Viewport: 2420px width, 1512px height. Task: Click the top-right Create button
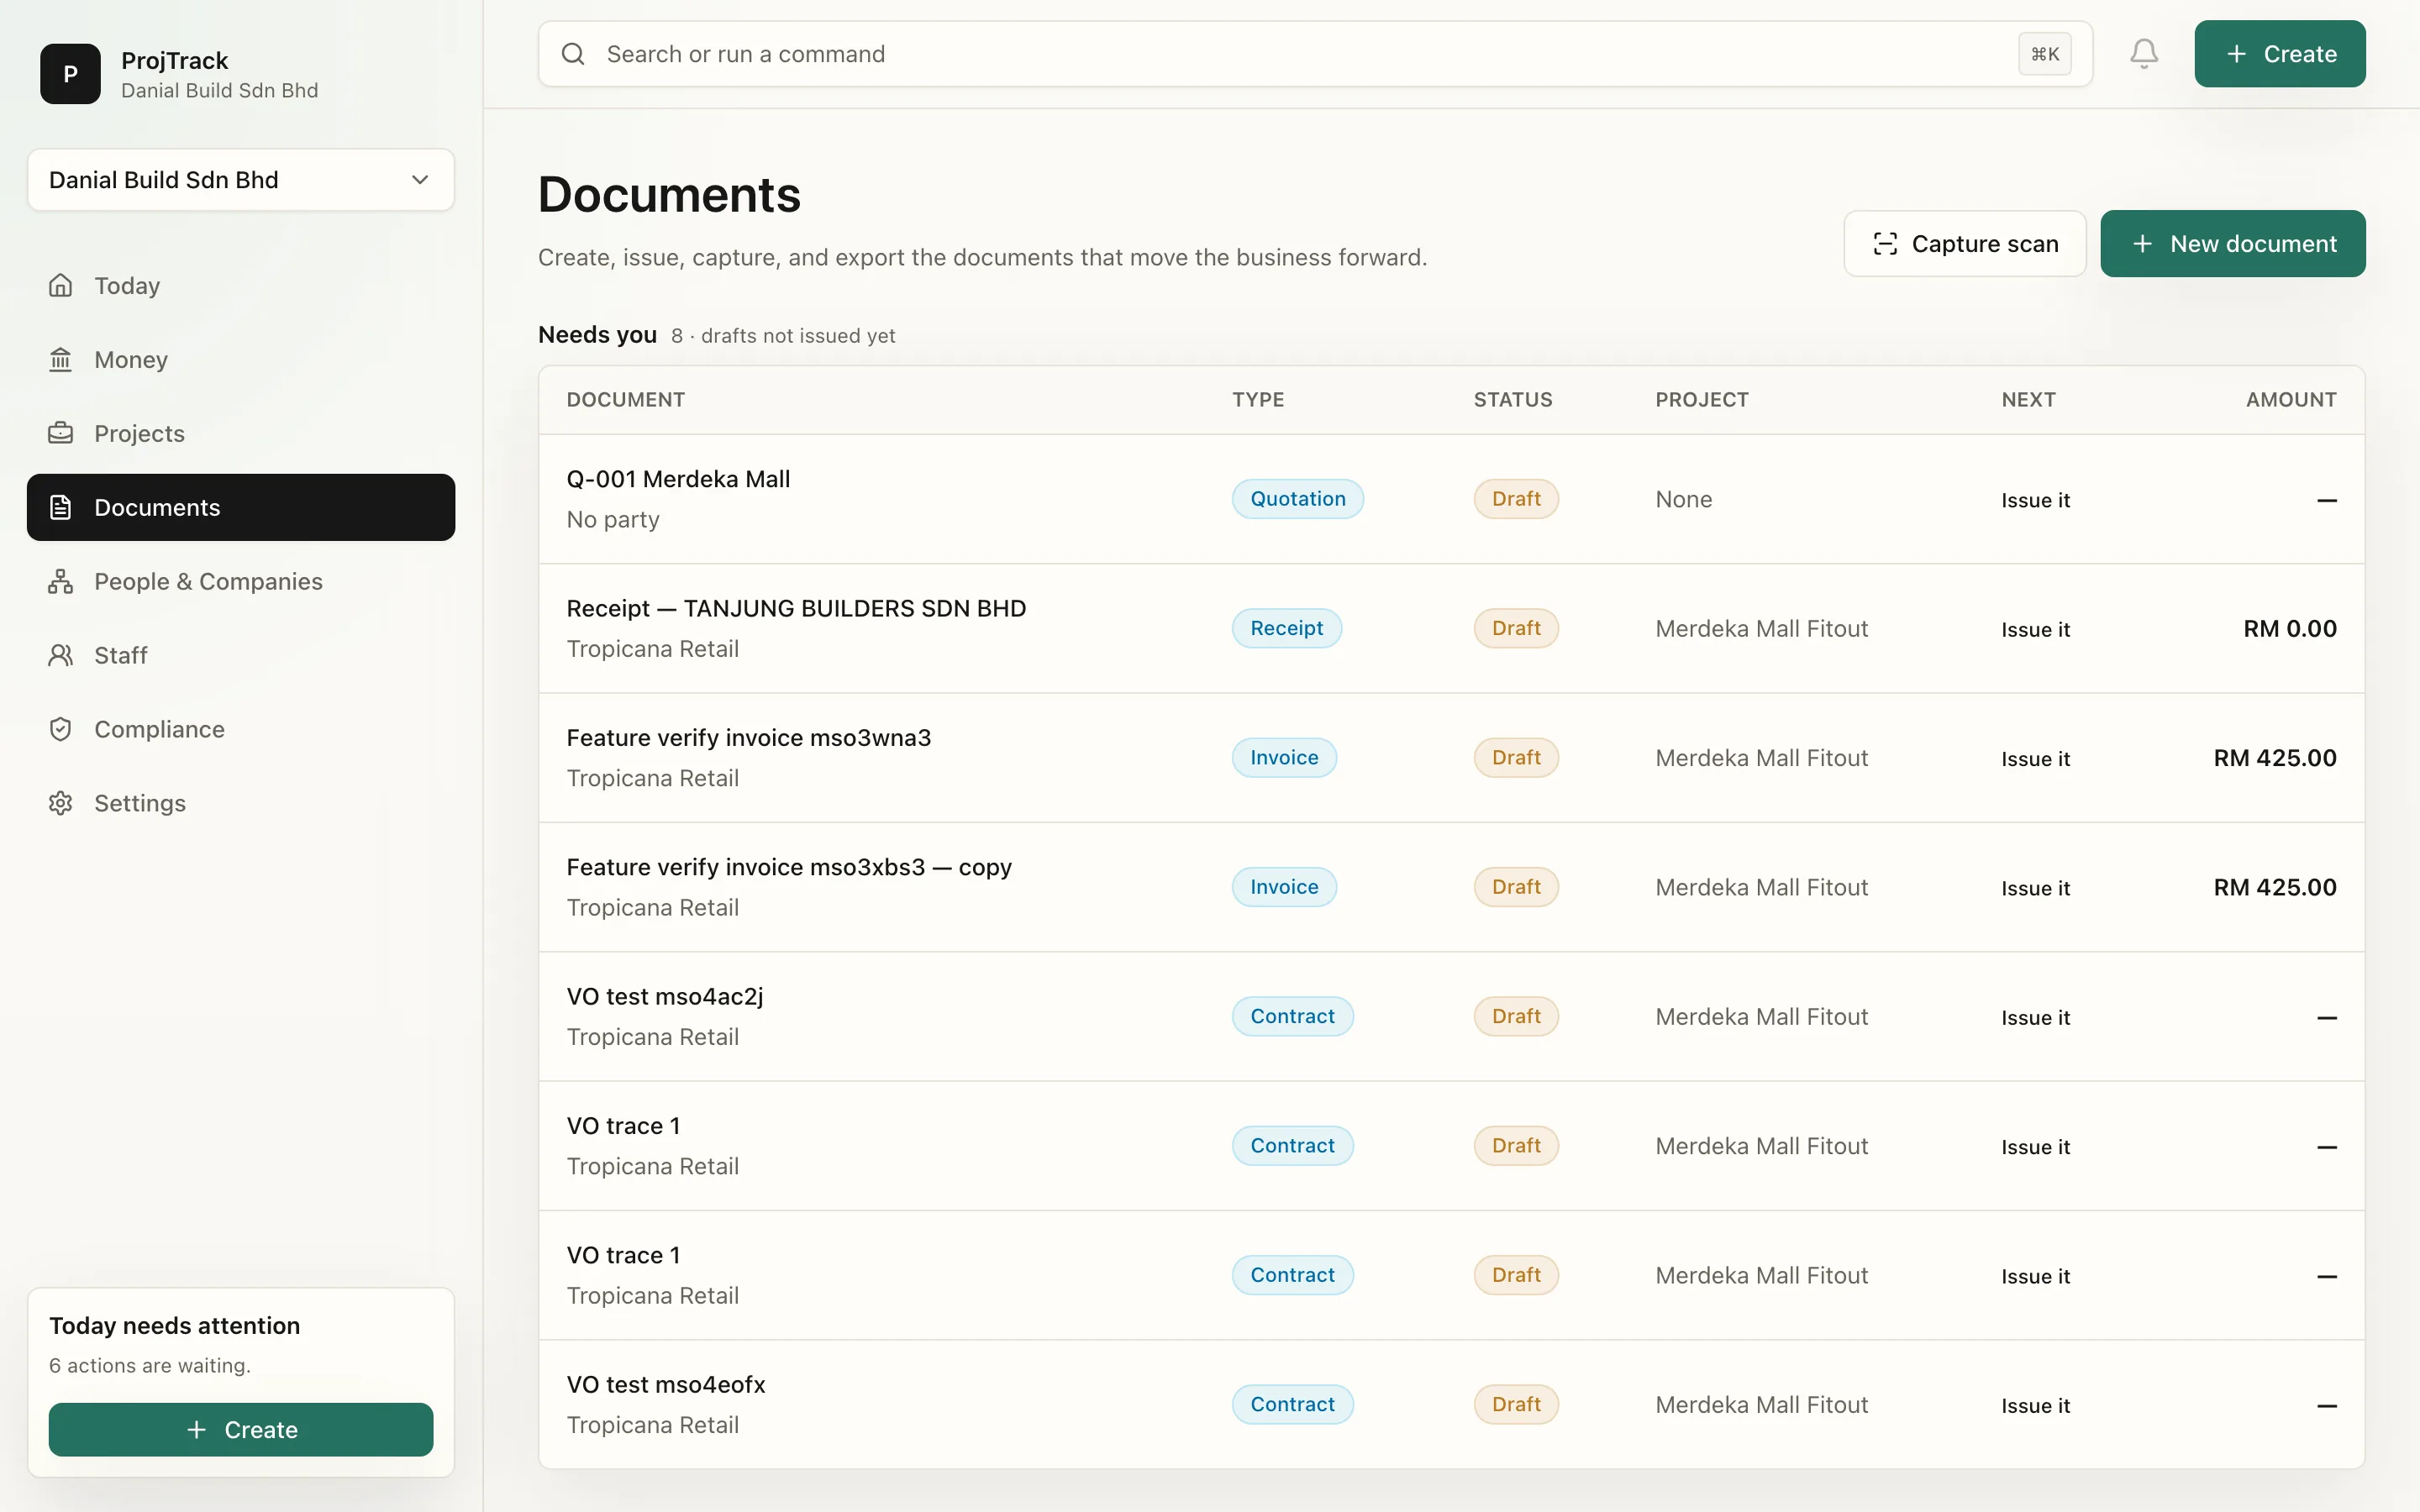click(x=2280, y=54)
